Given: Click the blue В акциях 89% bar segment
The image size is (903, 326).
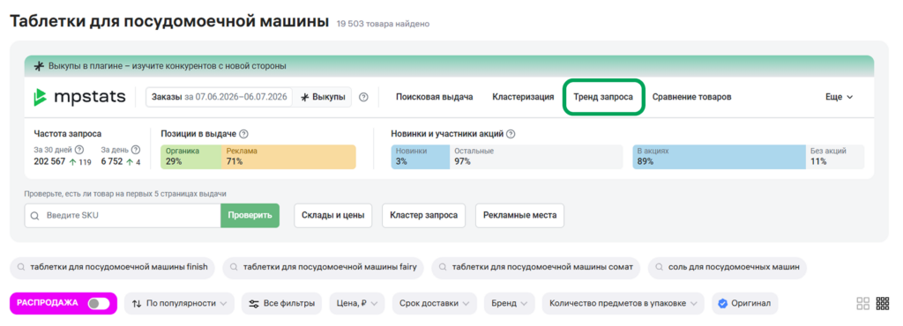Looking at the screenshot, I should [720, 156].
